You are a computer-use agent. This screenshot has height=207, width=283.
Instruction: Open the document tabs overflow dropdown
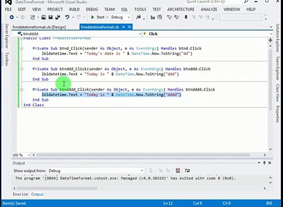(x=271, y=27)
